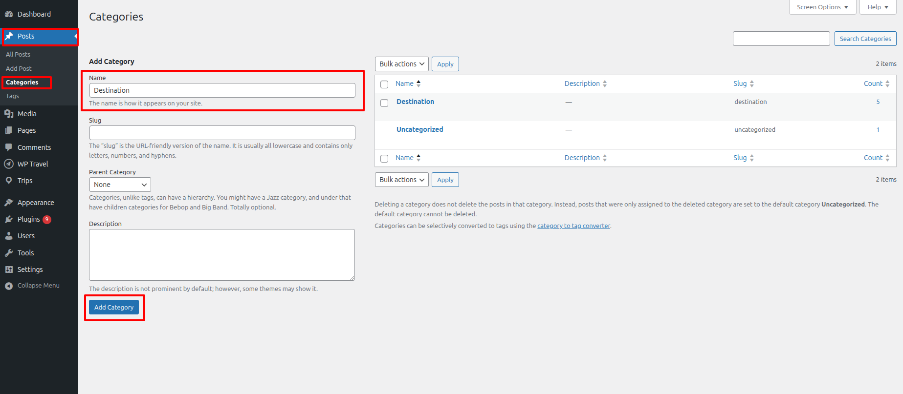Toggle the select-all checkbox in table header

pos(384,84)
